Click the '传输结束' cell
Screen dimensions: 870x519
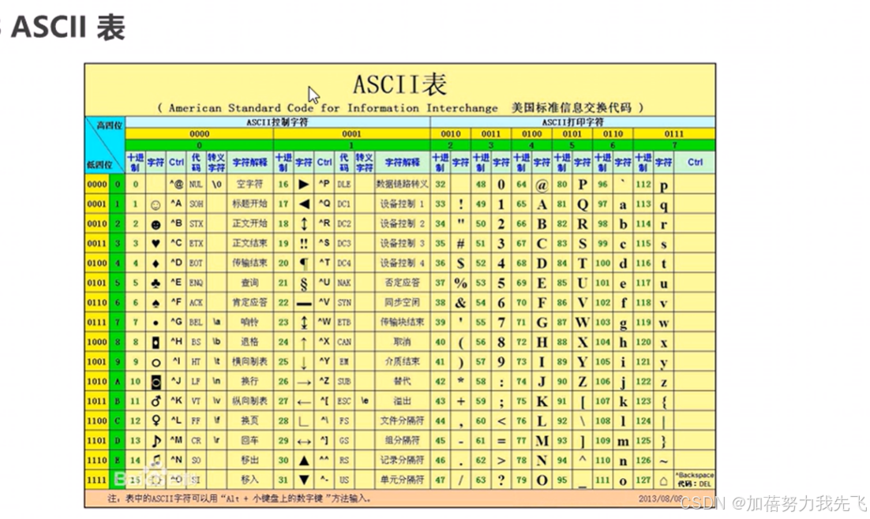click(x=249, y=263)
